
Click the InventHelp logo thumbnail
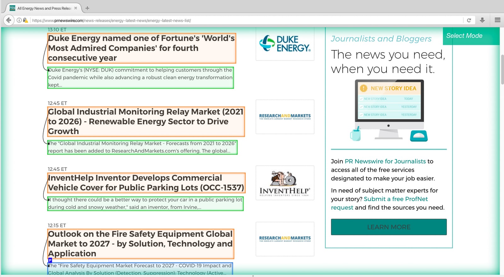(x=285, y=183)
